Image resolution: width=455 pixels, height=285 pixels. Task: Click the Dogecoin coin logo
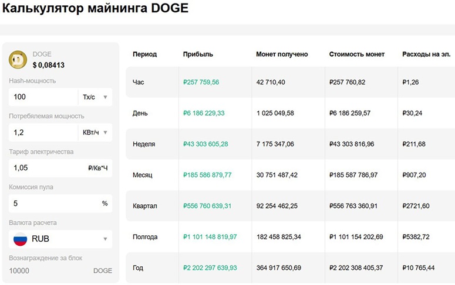click(x=18, y=60)
